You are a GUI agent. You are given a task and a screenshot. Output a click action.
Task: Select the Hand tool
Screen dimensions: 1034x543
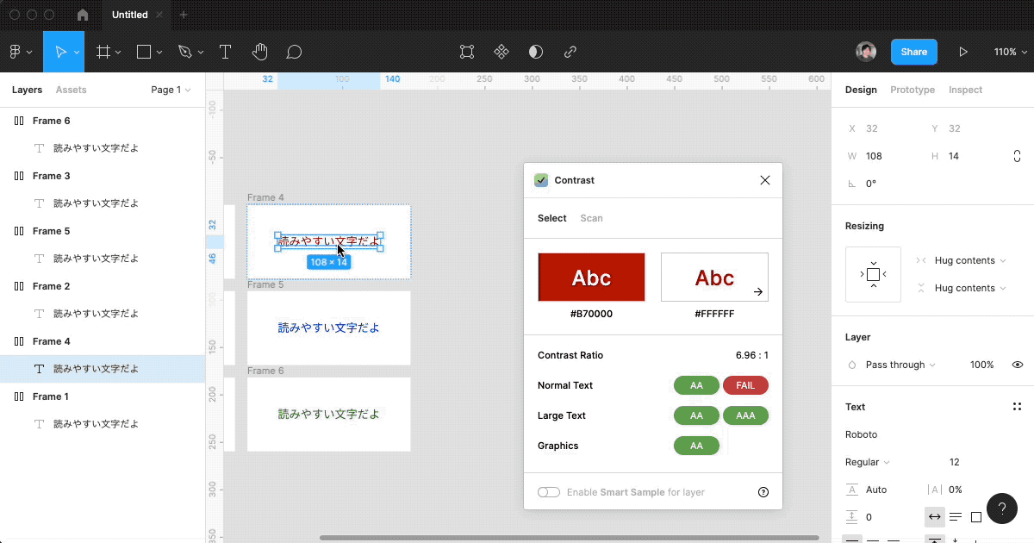click(x=259, y=52)
